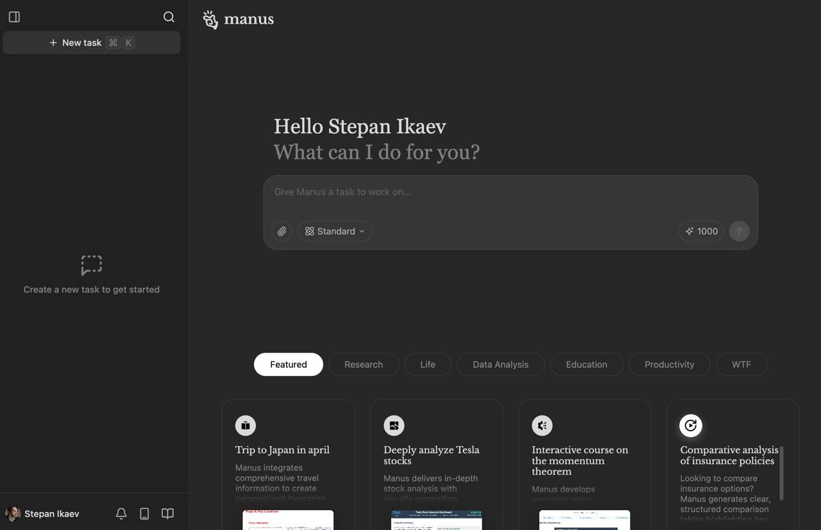
Task: Click the Manus logo
Action: click(238, 19)
